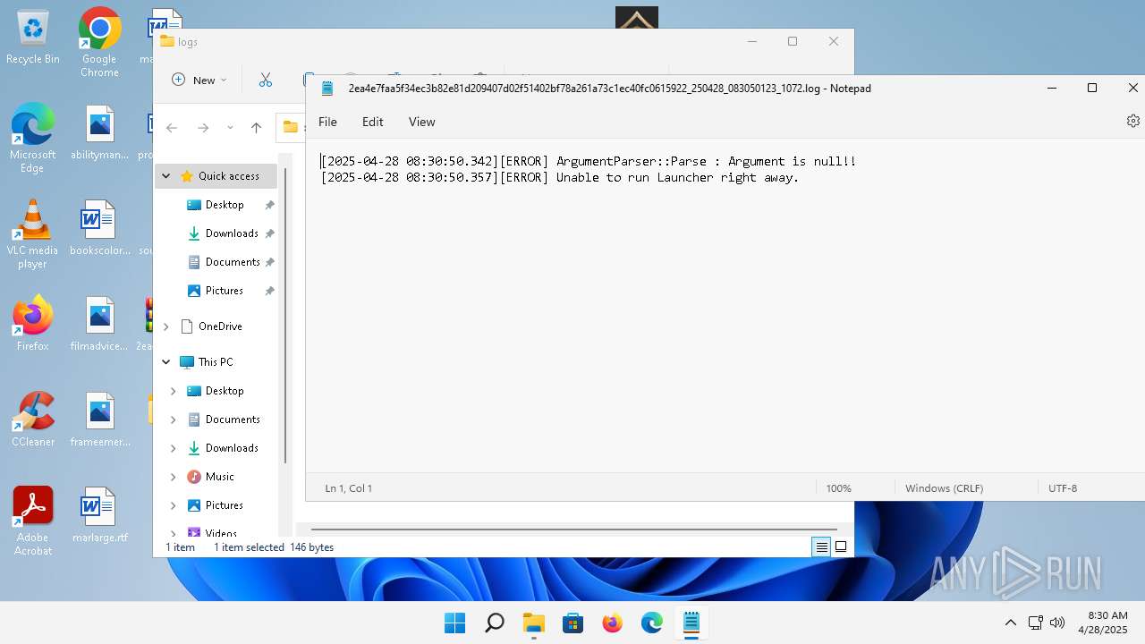Select abilityman image file on desktop

click(x=99, y=132)
